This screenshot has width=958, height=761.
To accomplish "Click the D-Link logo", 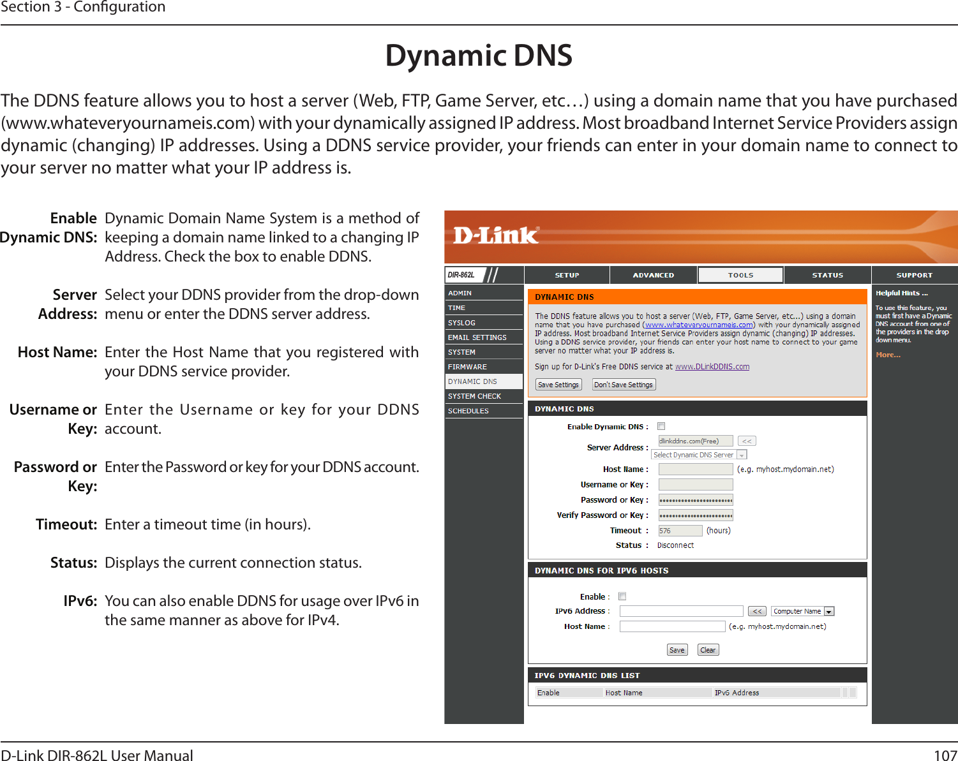I will pyautogui.click(x=496, y=235).
